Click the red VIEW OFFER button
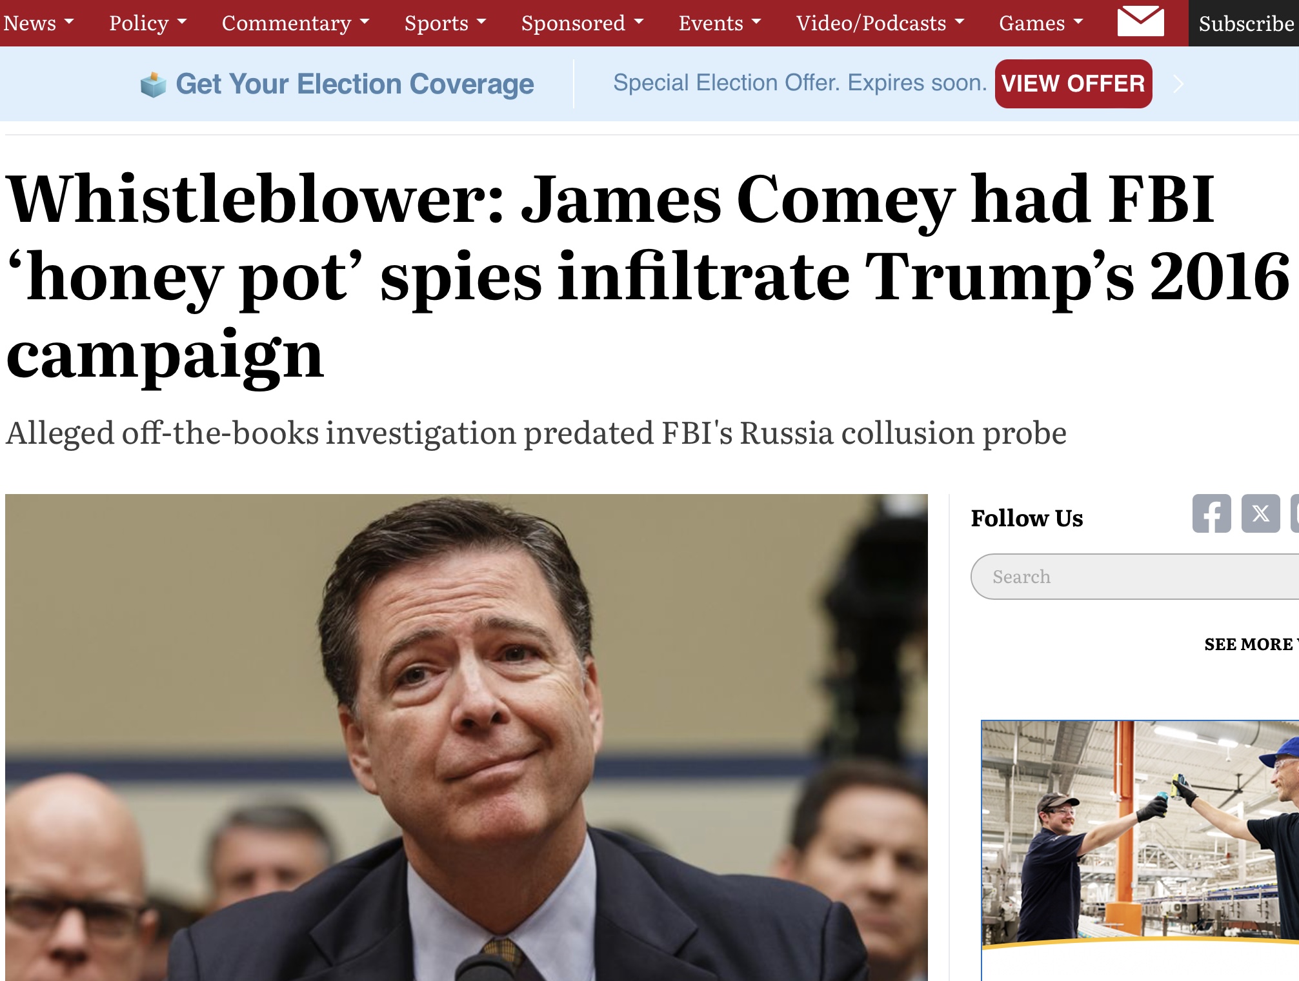Image resolution: width=1299 pixels, height=981 pixels. [1073, 84]
